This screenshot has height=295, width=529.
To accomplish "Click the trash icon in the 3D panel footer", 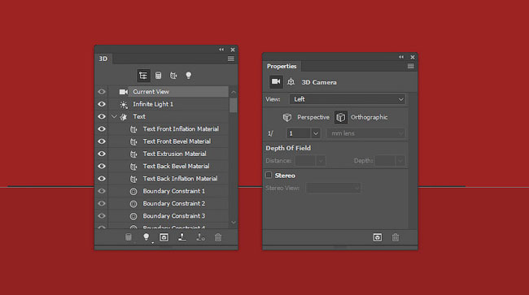I will 218,237.
